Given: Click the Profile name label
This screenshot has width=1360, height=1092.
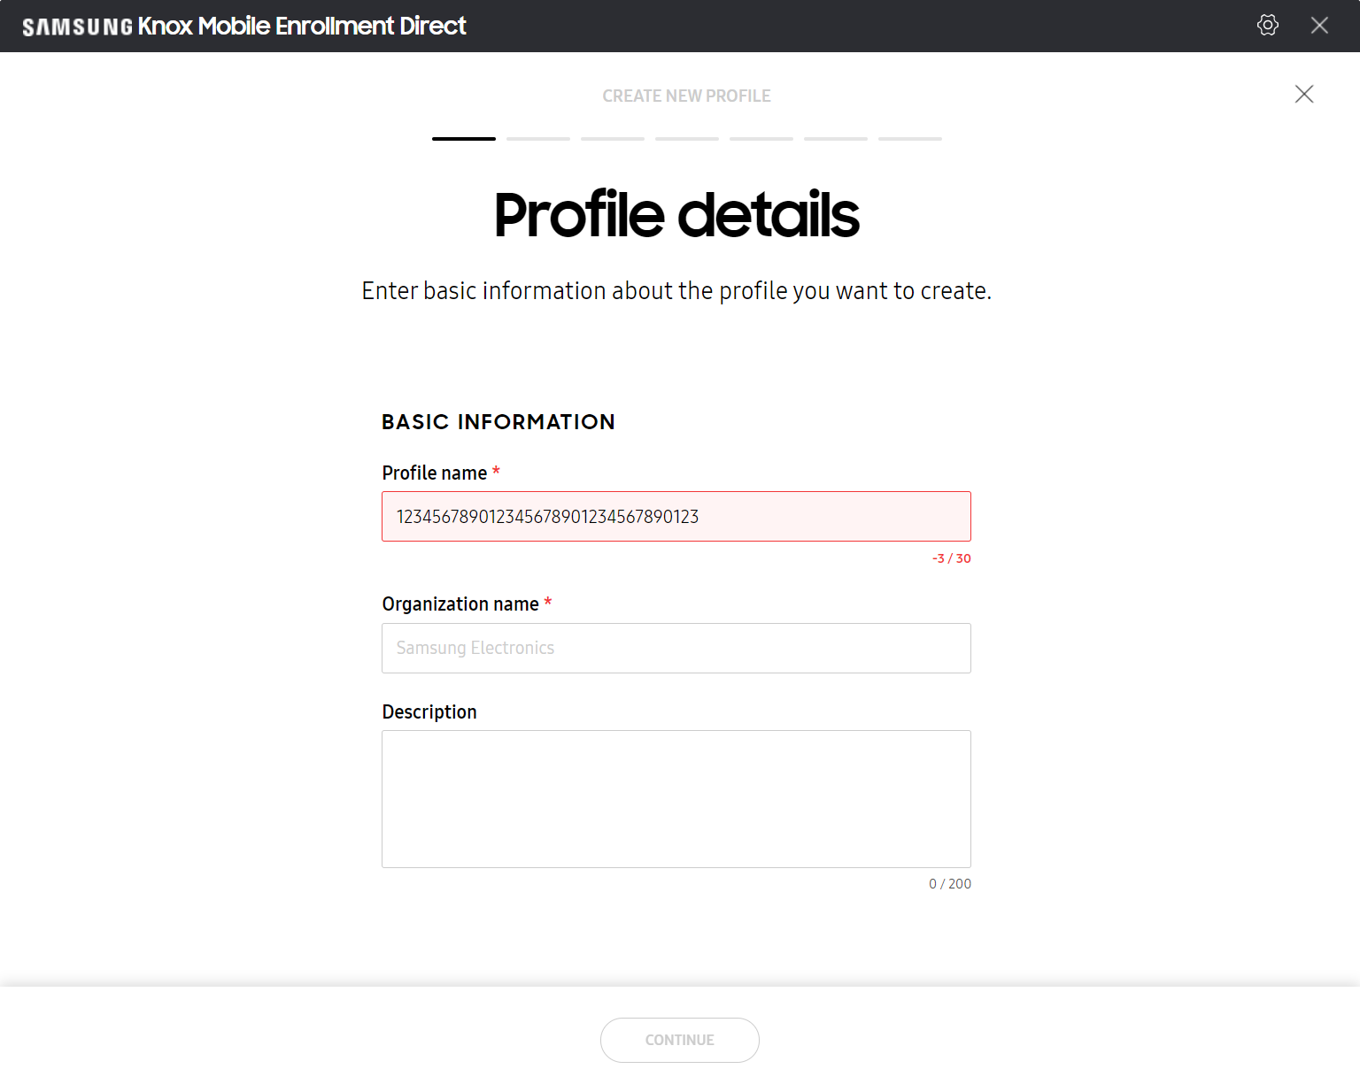Looking at the screenshot, I should (x=435, y=473).
